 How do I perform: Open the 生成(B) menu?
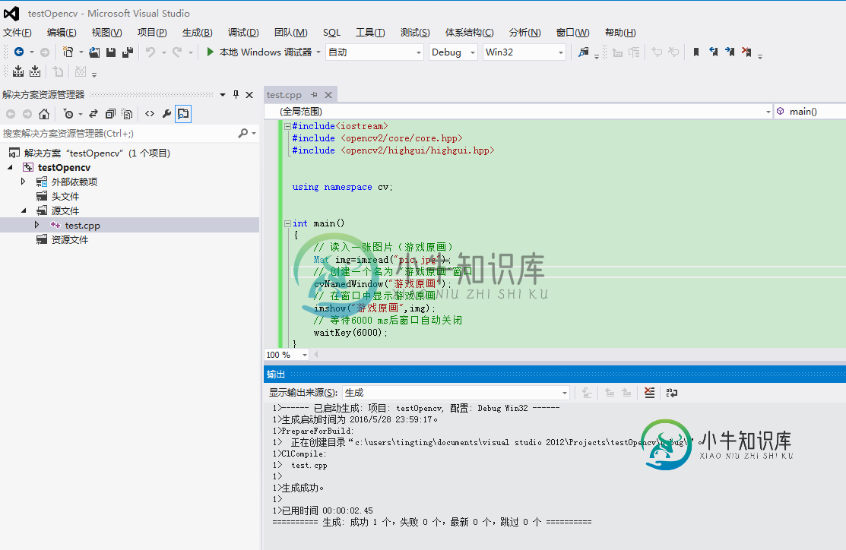198,33
